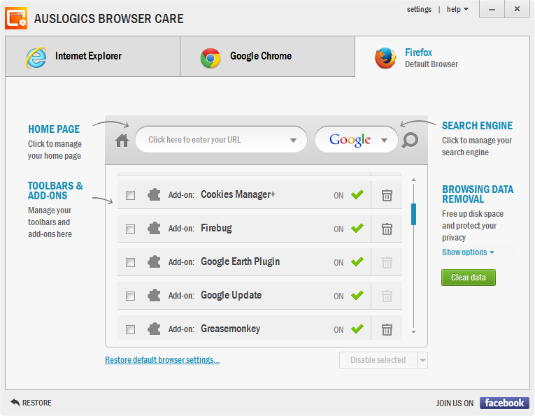Select the Firebug add-on name
Image resolution: width=535 pixels, height=416 pixels.
[x=216, y=228]
